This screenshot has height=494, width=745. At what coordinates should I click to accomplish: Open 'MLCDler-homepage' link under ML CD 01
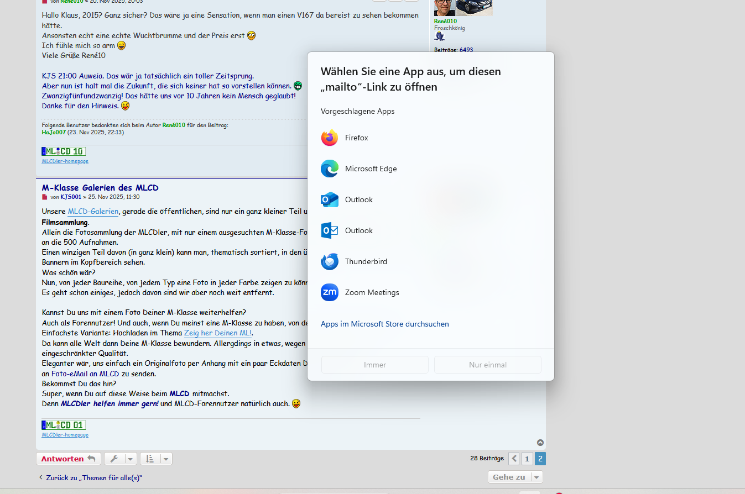tap(65, 435)
